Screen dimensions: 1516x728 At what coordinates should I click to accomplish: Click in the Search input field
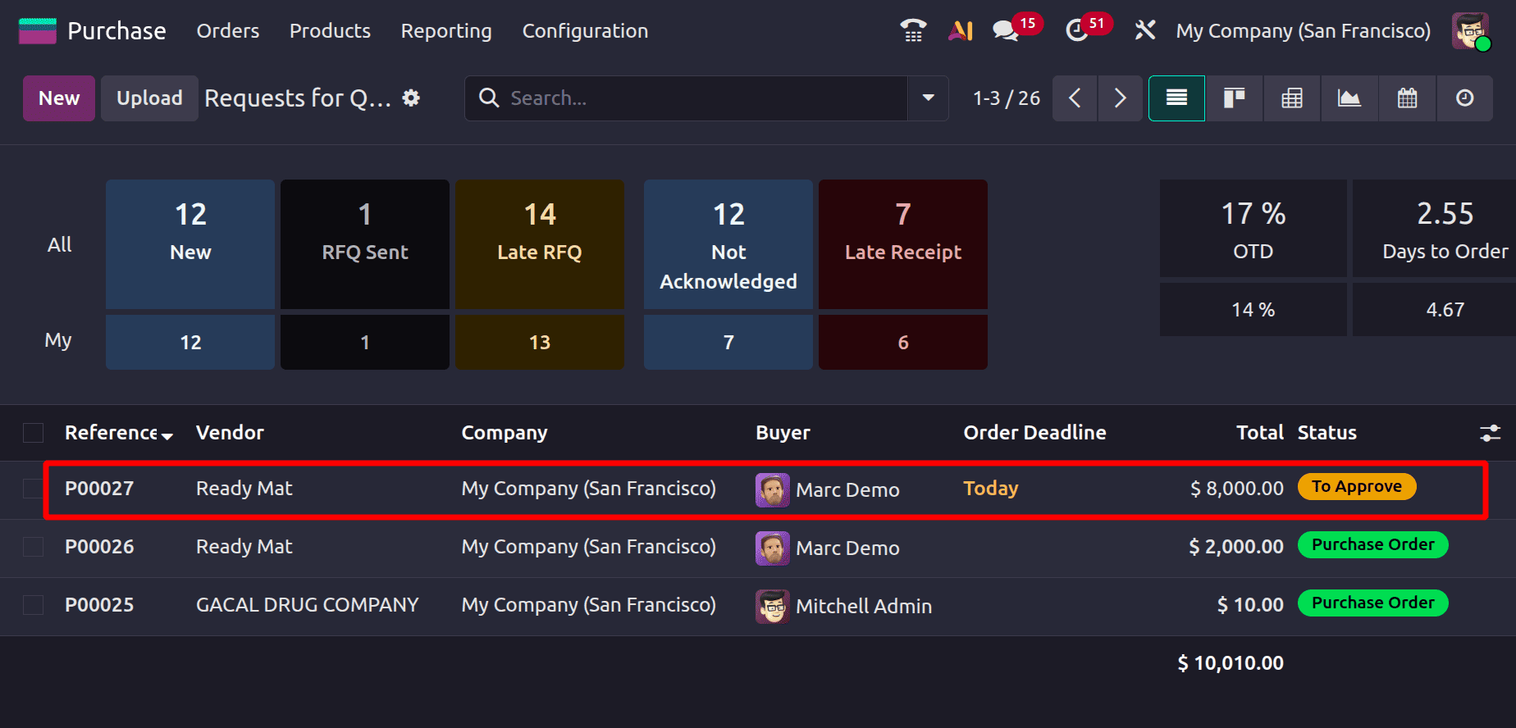coord(705,98)
